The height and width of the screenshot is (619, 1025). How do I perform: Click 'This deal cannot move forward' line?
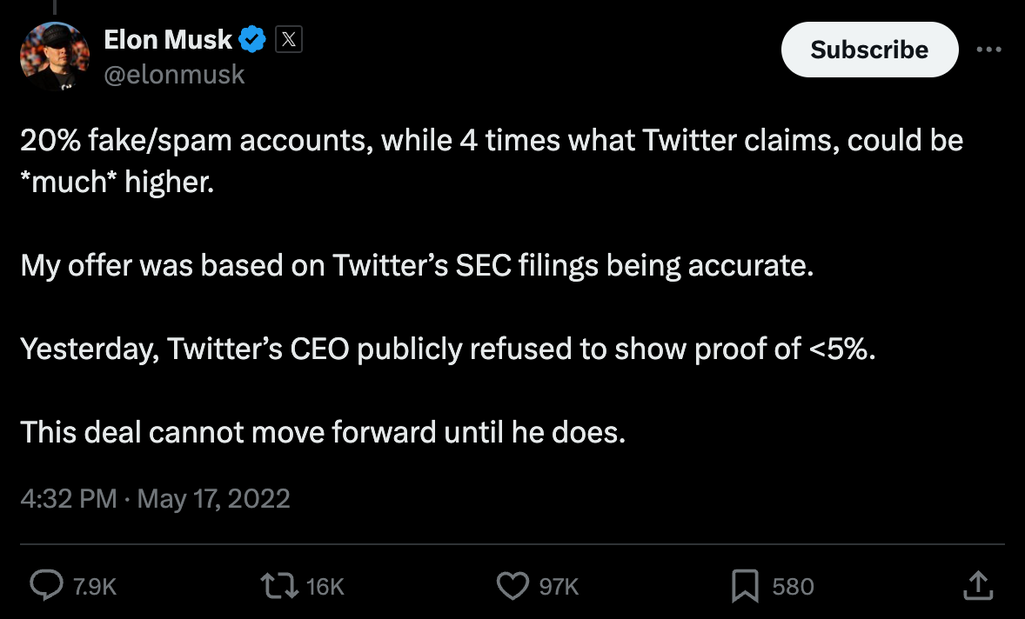(x=323, y=431)
